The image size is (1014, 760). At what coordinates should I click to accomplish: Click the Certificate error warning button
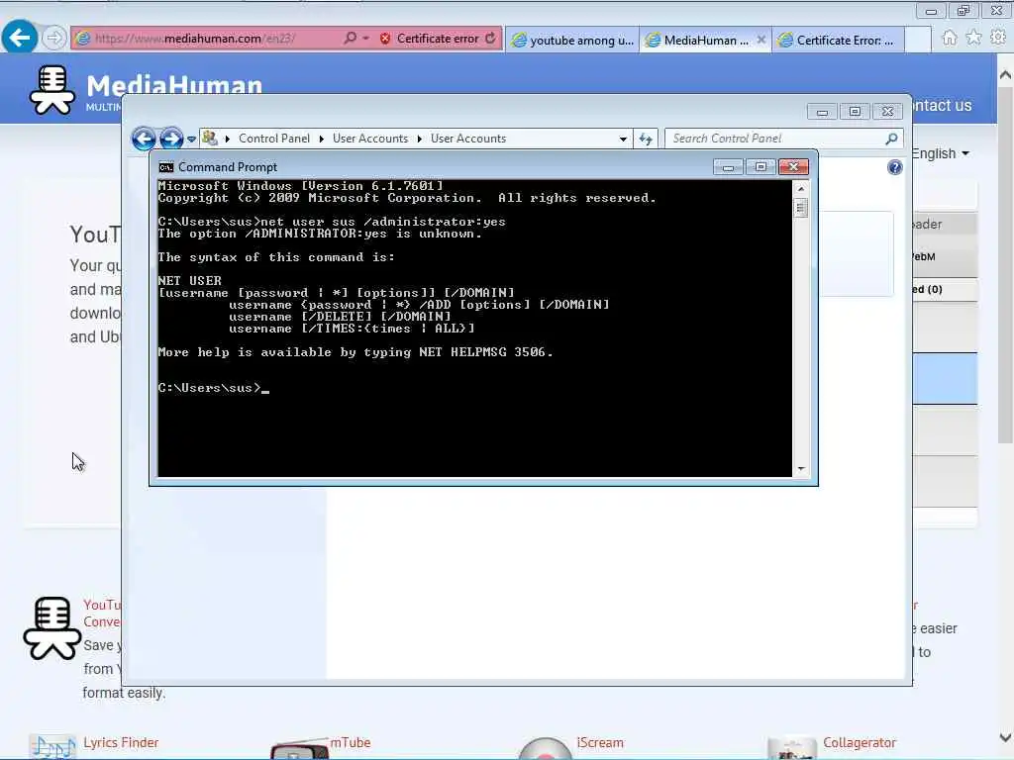click(430, 39)
